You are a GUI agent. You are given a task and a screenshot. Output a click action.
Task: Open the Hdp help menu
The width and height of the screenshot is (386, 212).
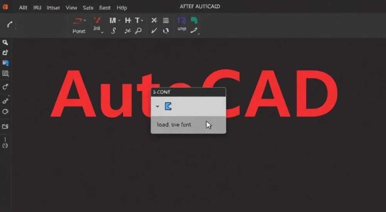point(122,8)
